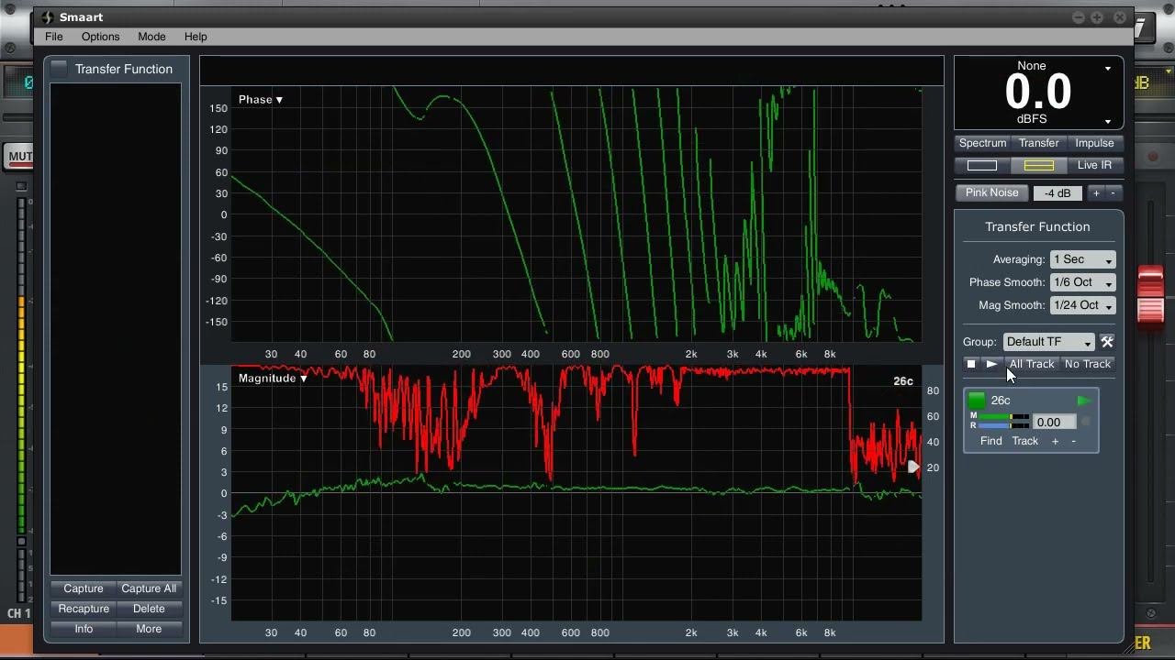Click the single-pane view layout icon
This screenshot has width=1175, height=660.
pyautogui.click(x=982, y=165)
